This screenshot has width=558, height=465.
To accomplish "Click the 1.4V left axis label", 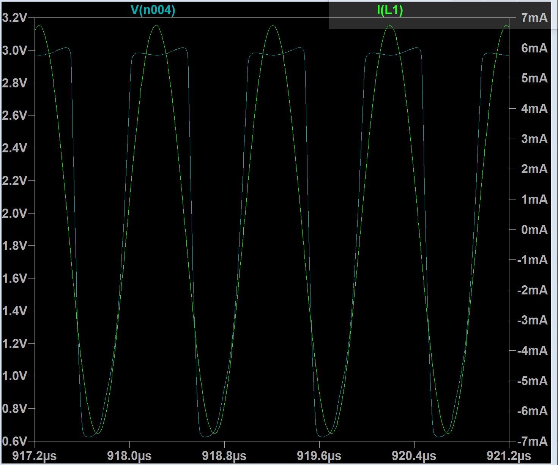I will click(14, 311).
